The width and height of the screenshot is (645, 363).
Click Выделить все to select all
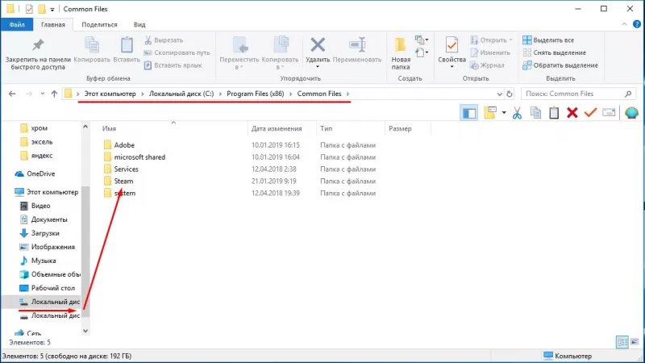point(548,40)
